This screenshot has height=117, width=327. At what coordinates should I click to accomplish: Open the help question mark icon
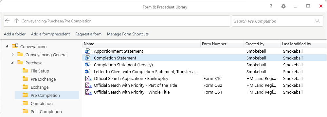pyautogui.click(x=271, y=6)
